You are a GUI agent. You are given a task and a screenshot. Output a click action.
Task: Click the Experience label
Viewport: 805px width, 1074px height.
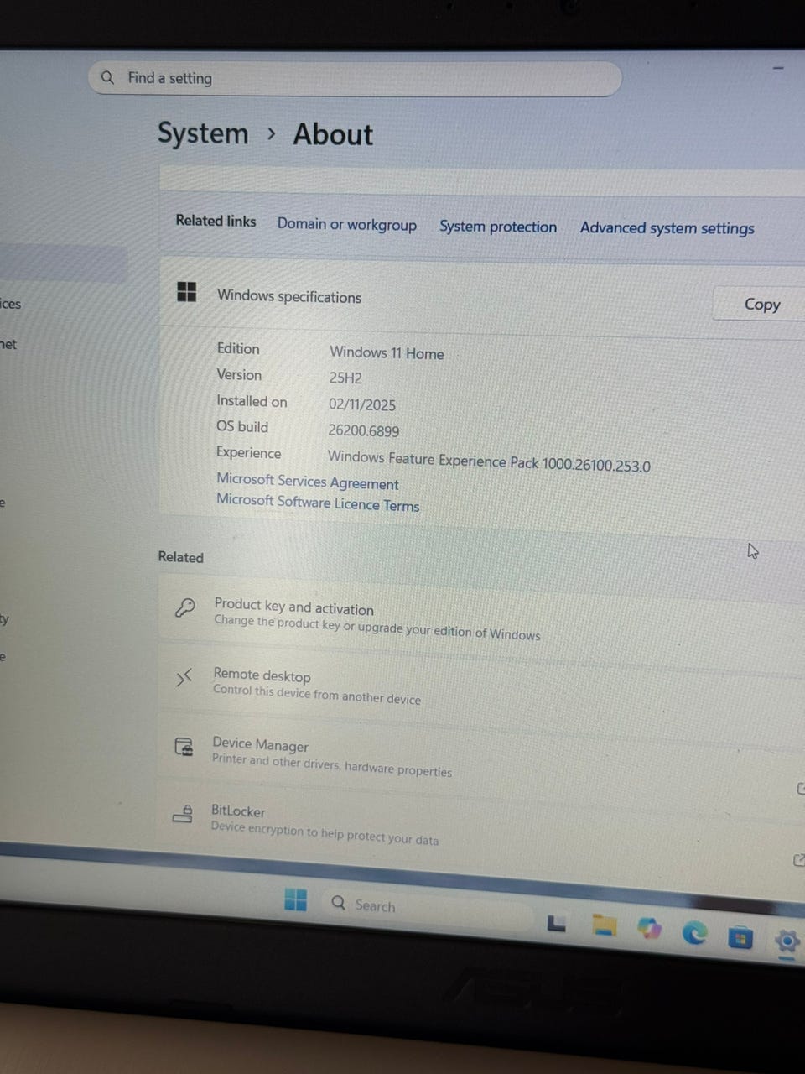point(248,452)
